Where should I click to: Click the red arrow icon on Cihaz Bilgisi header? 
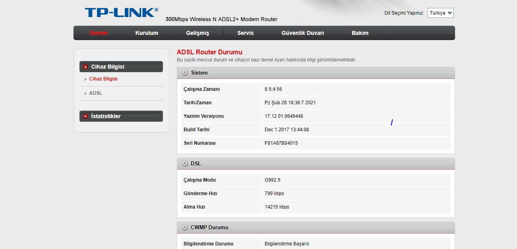click(85, 67)
